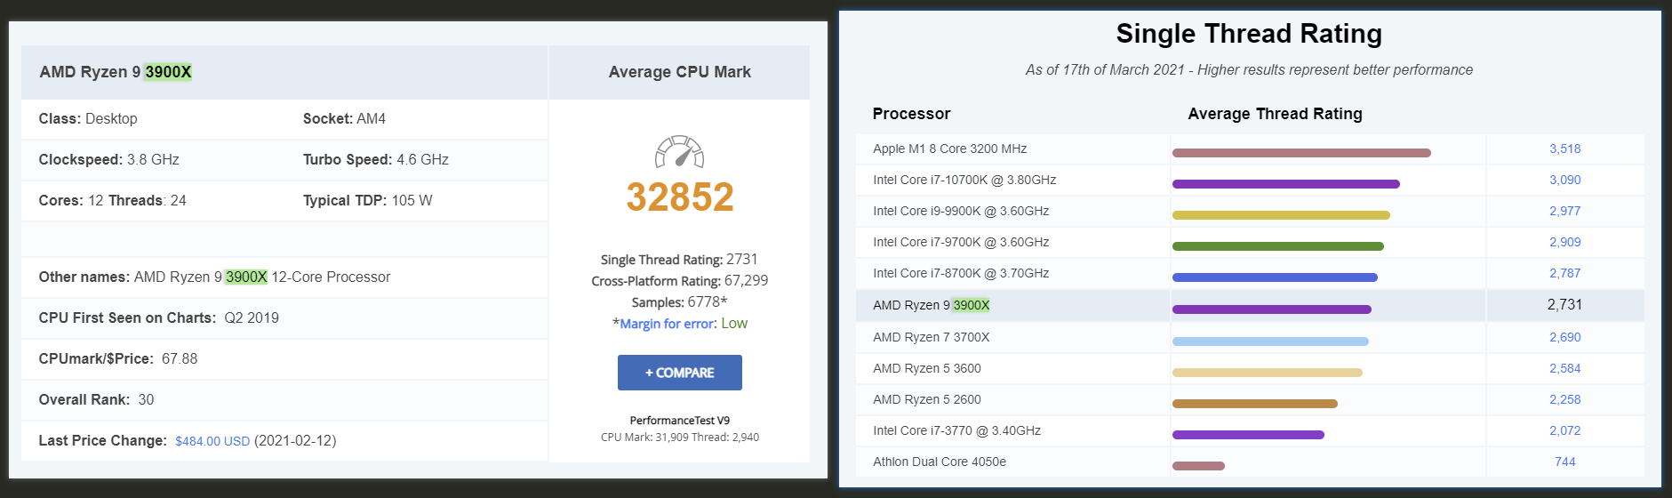Click the 3,518 rating link for Apple M1
This screenshot has height=498, width=1672.
coord(1564,149)
